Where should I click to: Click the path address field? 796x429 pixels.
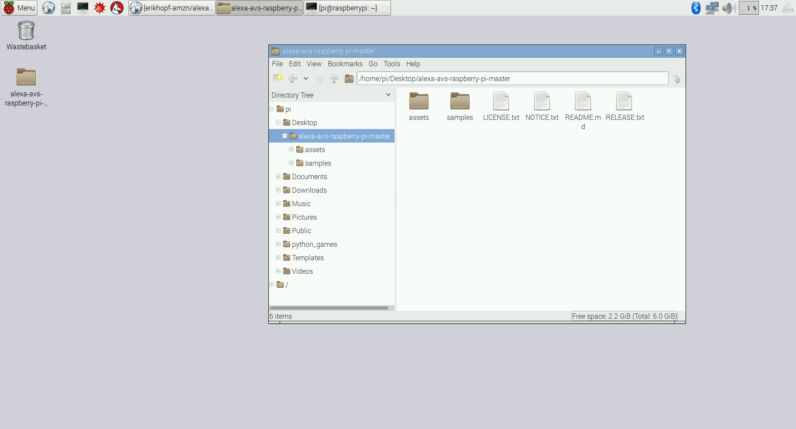click(x=513, y=78)
